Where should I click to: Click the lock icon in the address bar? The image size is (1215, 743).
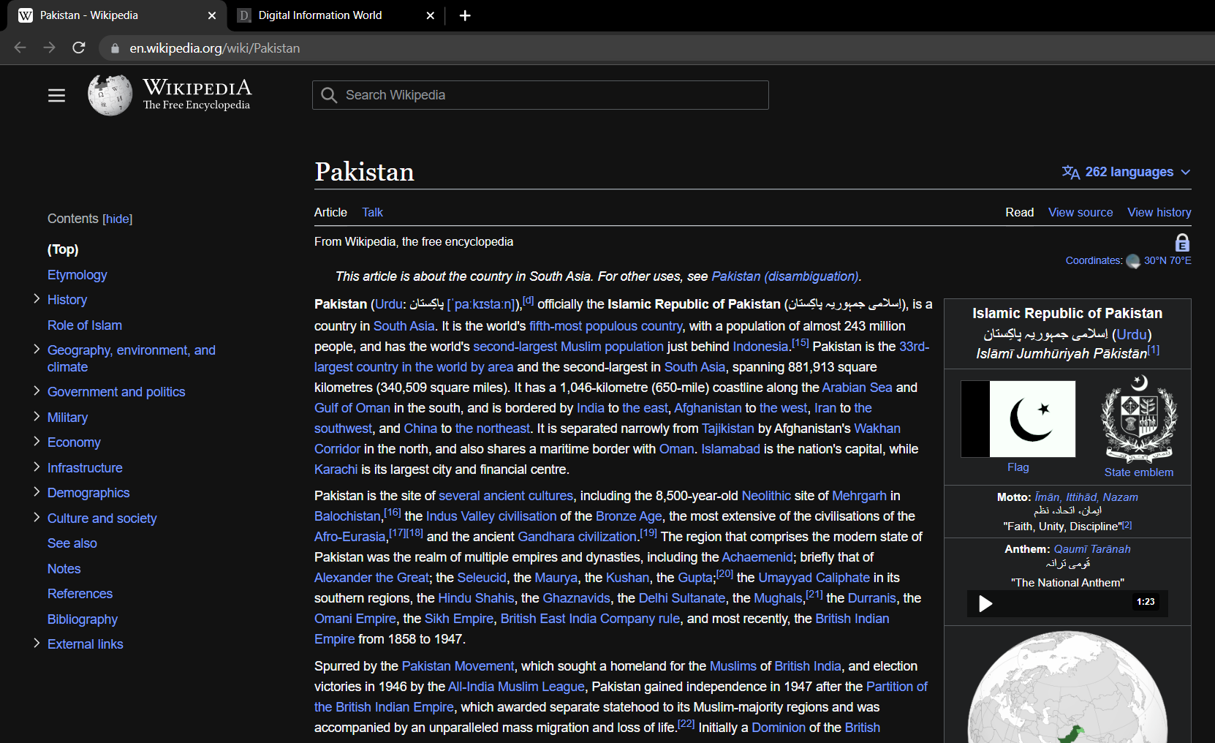pos(115,48)
